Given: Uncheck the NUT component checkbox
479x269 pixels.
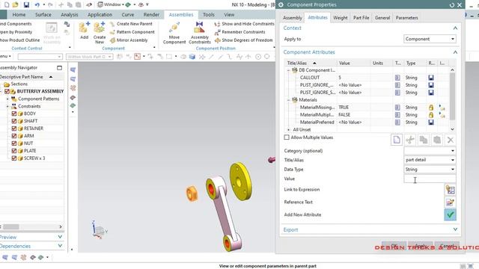Looking at the screenshot, I should [x=14, y=143].
